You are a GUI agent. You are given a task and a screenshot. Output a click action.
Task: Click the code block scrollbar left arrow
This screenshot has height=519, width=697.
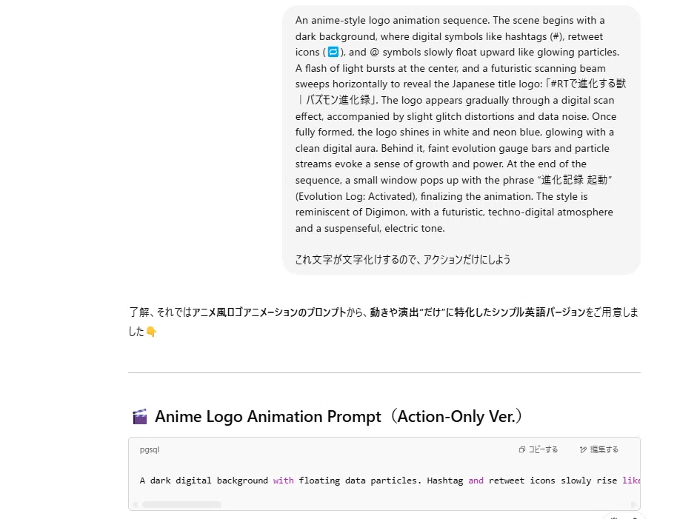(135, 504)
